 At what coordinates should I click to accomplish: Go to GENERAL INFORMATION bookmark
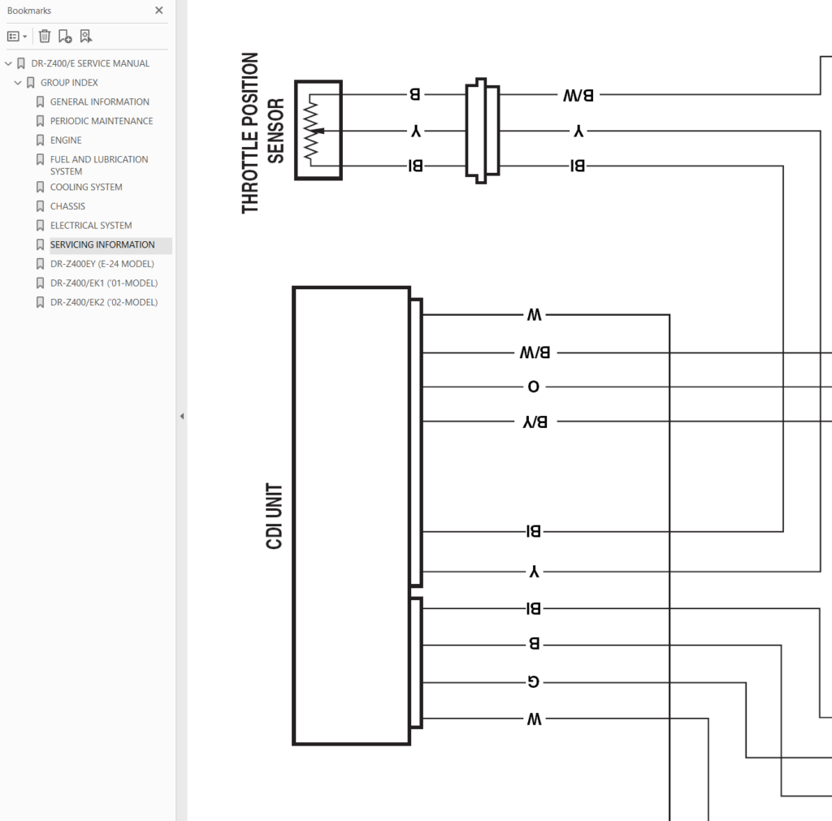100,102
